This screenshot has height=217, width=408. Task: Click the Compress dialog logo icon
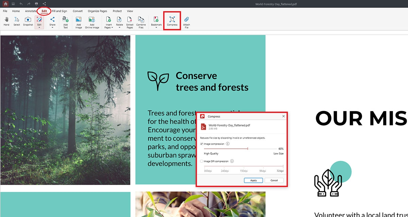pos(203,116)
